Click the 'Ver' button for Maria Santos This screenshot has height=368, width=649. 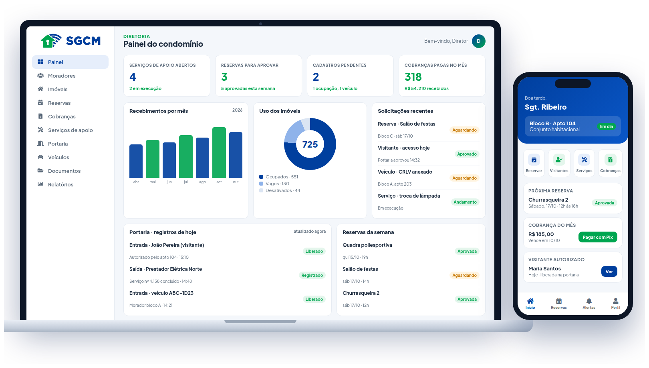(x=609, y=272)
